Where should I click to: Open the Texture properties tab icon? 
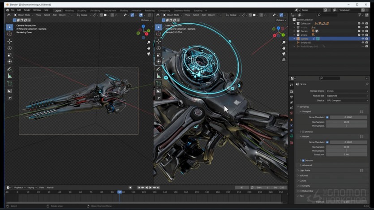coord(292,143)
